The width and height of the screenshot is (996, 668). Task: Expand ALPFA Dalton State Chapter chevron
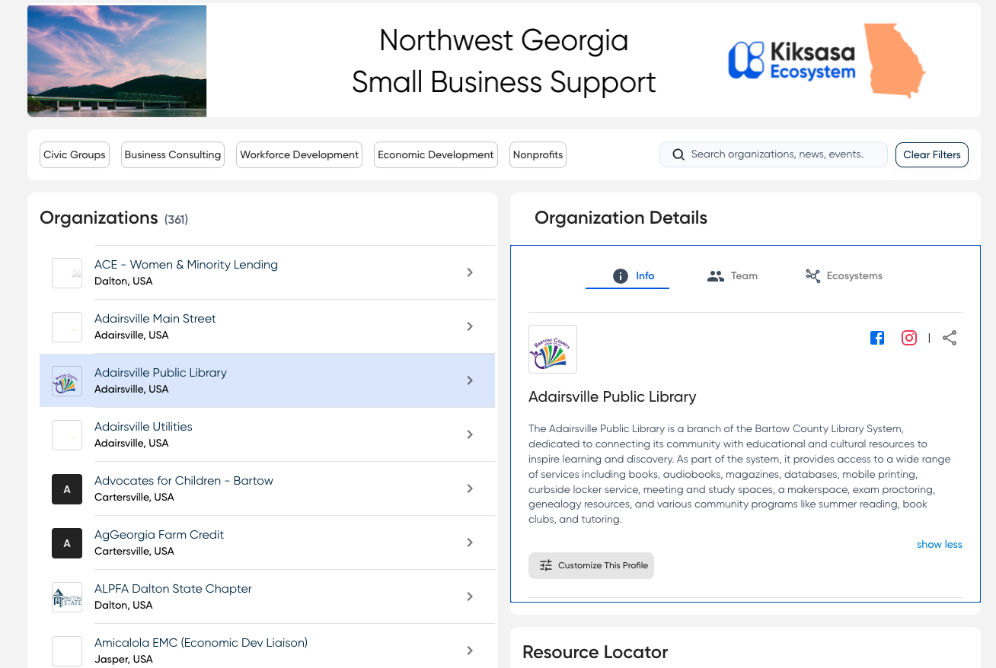pyautogui.click(x=470, y=596)
